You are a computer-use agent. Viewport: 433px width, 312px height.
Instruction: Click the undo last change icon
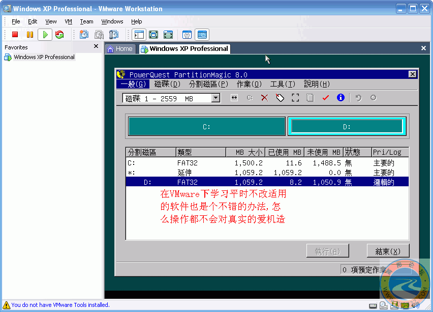coord(358,98)
